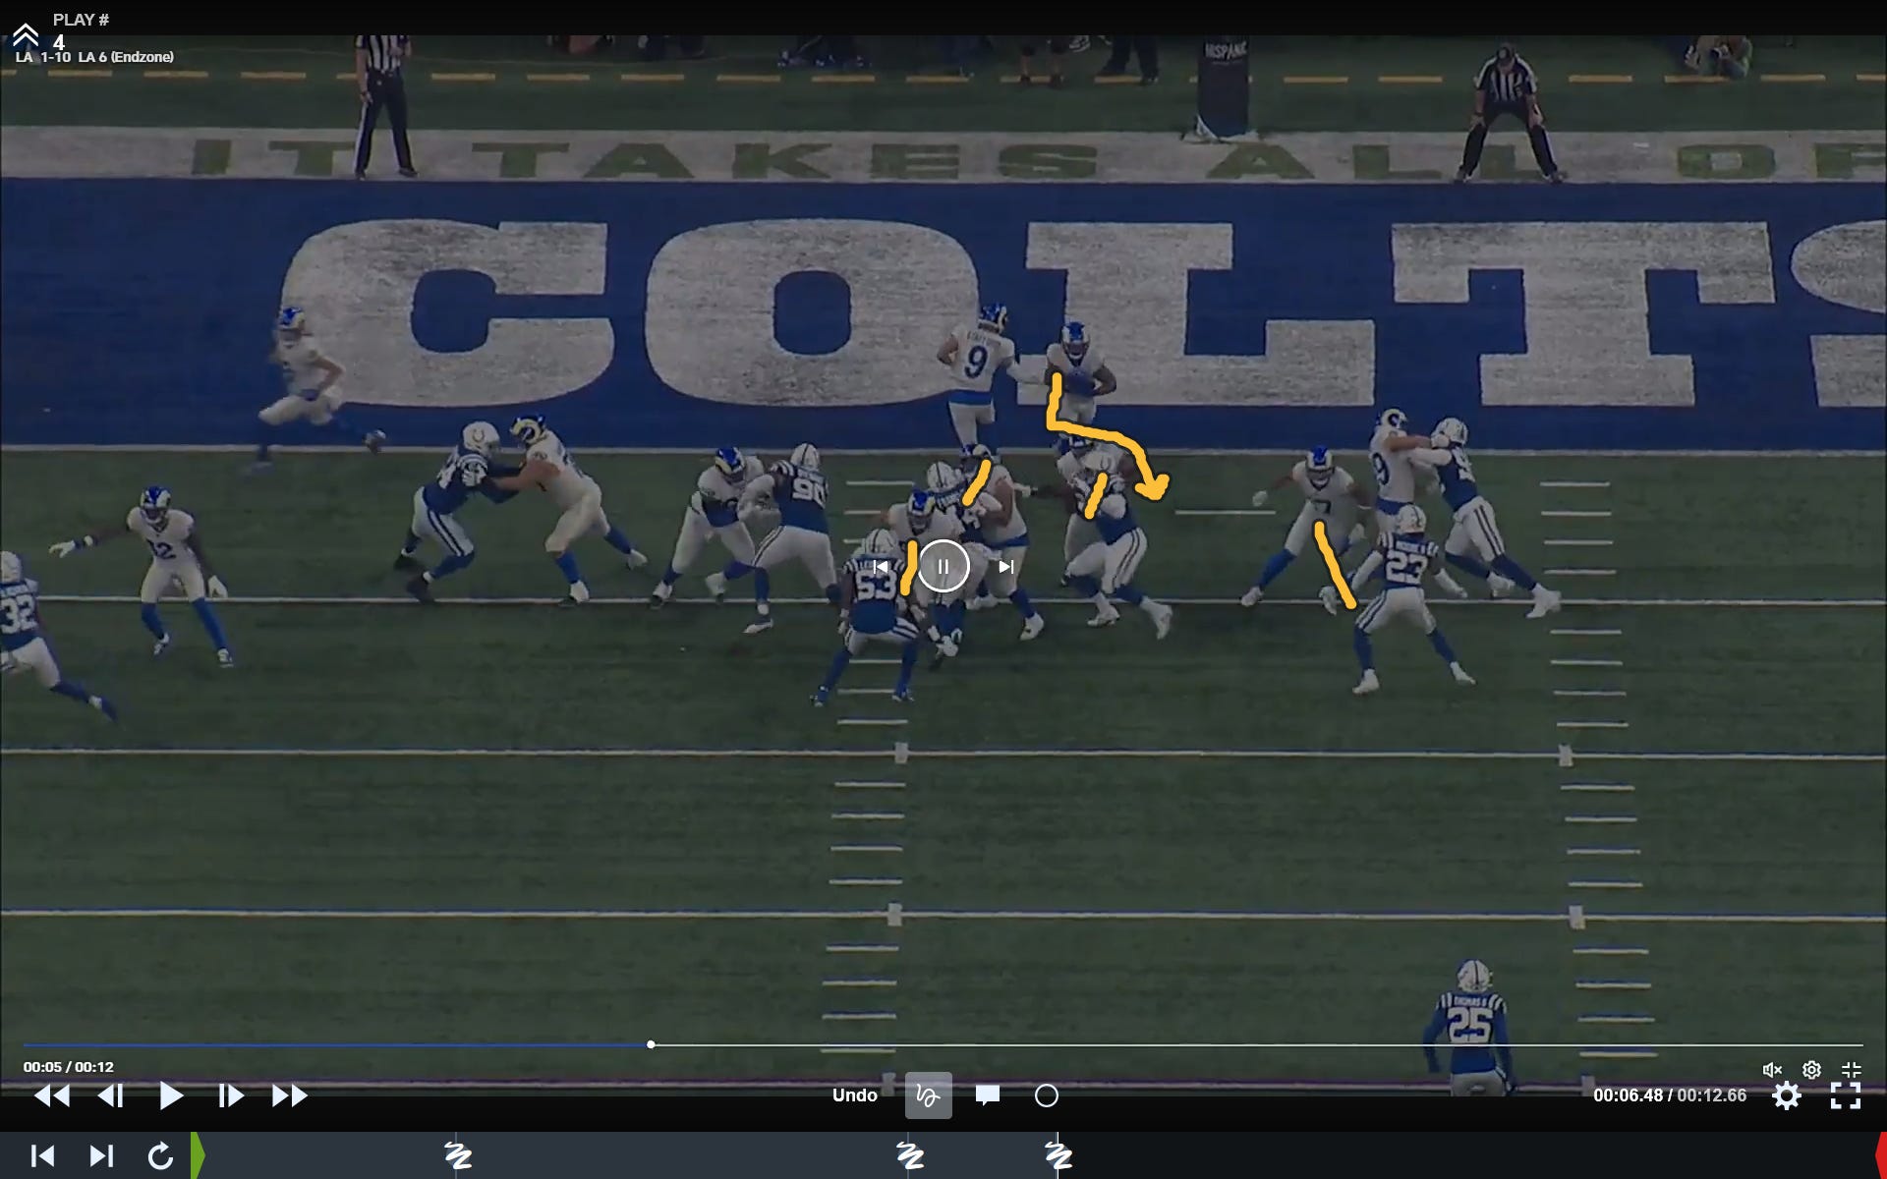Collapse the play info with double-chevron icon
The width and height of the screenshot is (1887, 1179).
point(26,35)
